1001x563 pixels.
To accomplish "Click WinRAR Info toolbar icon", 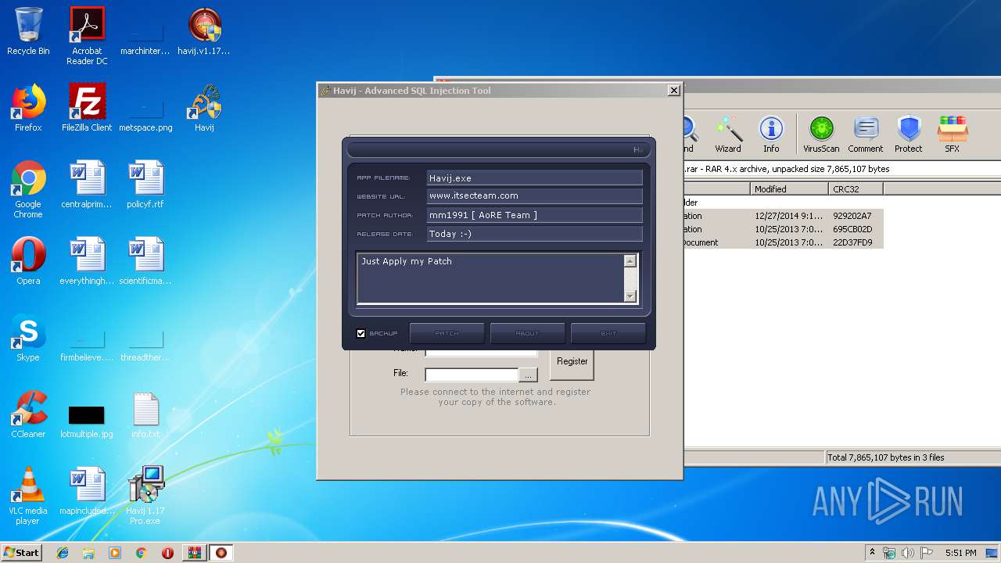I will (771, 134).
